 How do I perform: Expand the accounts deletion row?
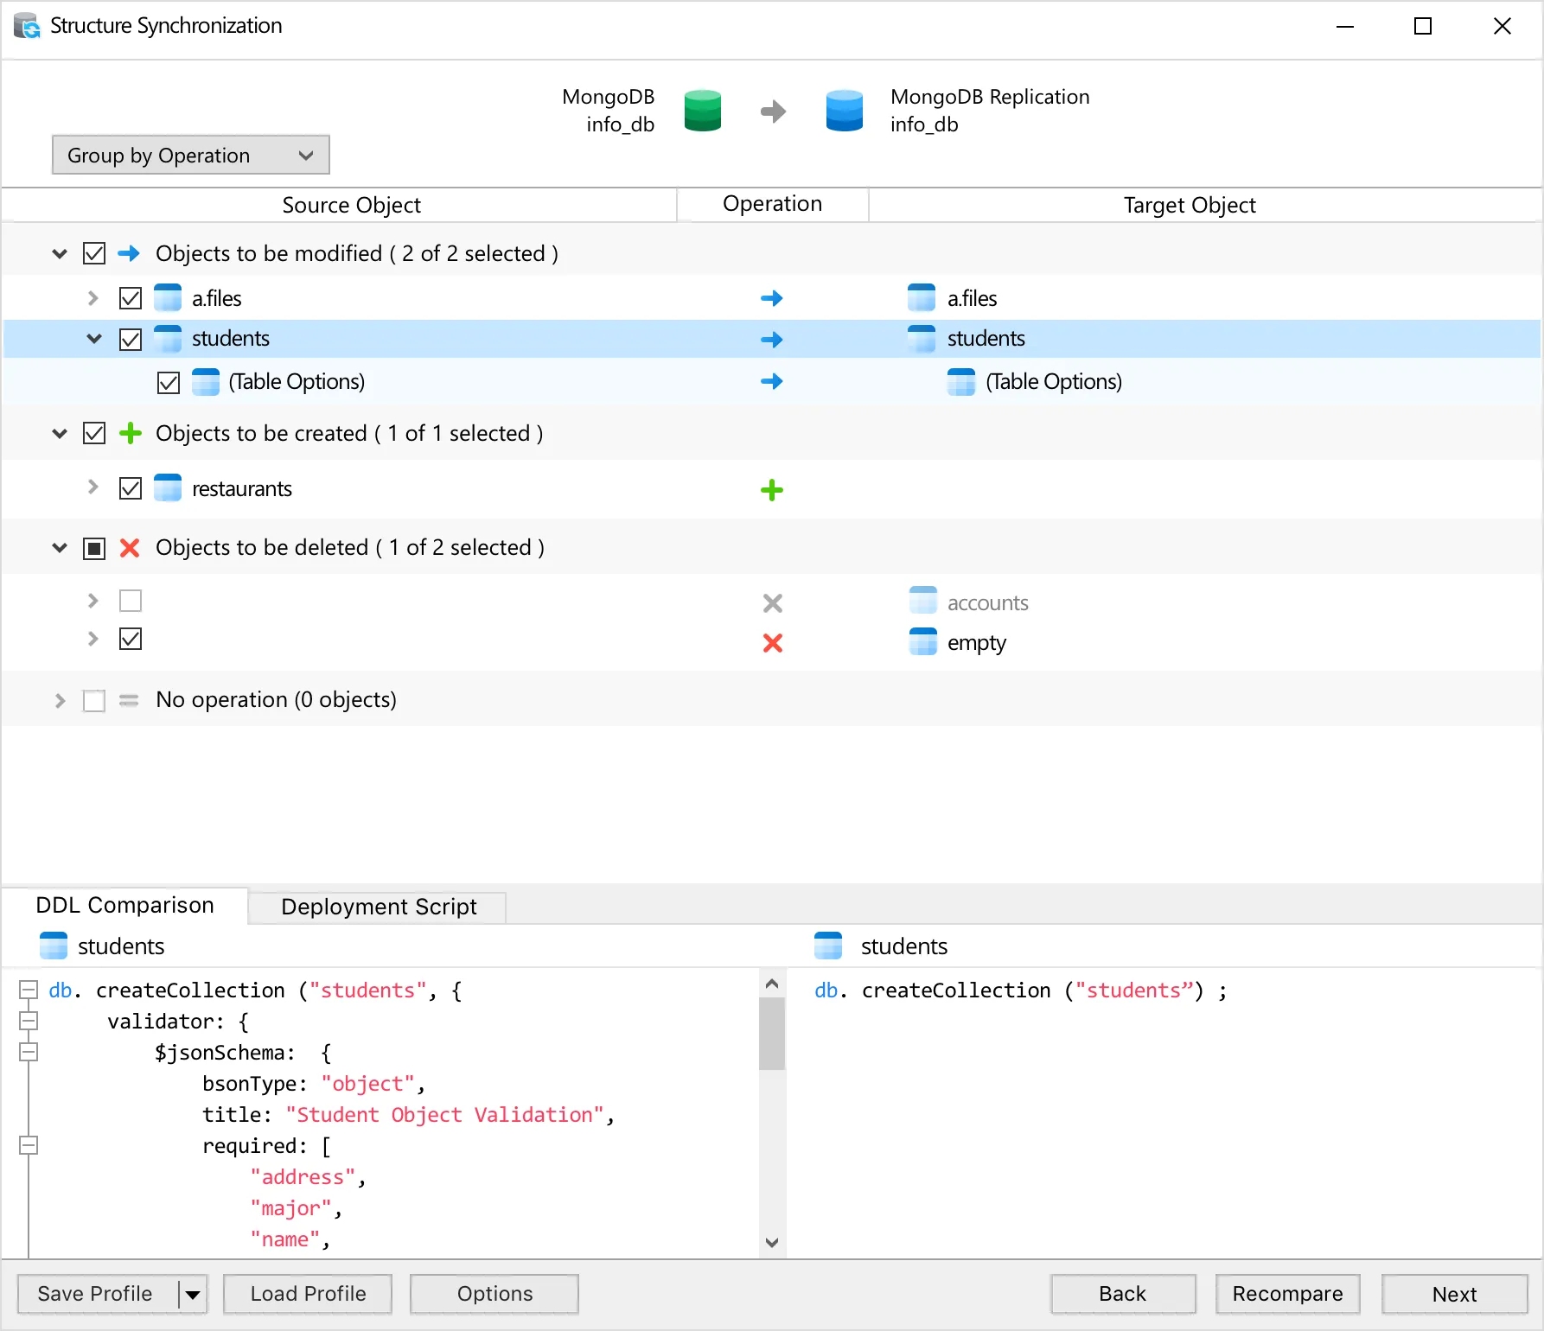93,600
